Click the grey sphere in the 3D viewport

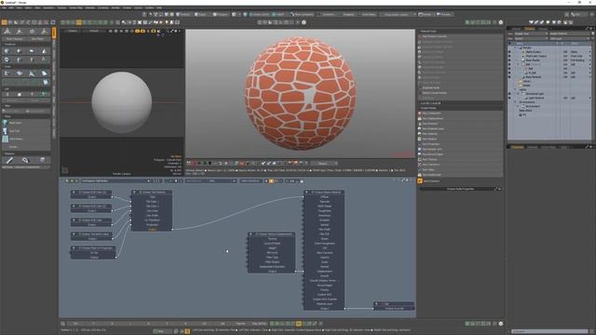coord(122,101)
